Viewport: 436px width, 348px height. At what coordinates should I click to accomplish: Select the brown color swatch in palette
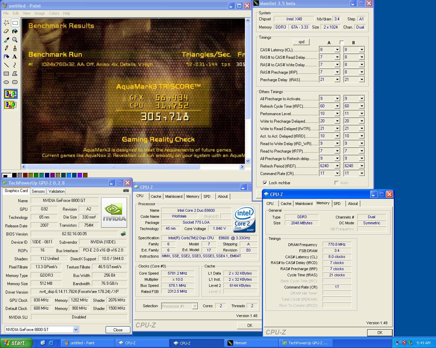click(x=85, y=175)
